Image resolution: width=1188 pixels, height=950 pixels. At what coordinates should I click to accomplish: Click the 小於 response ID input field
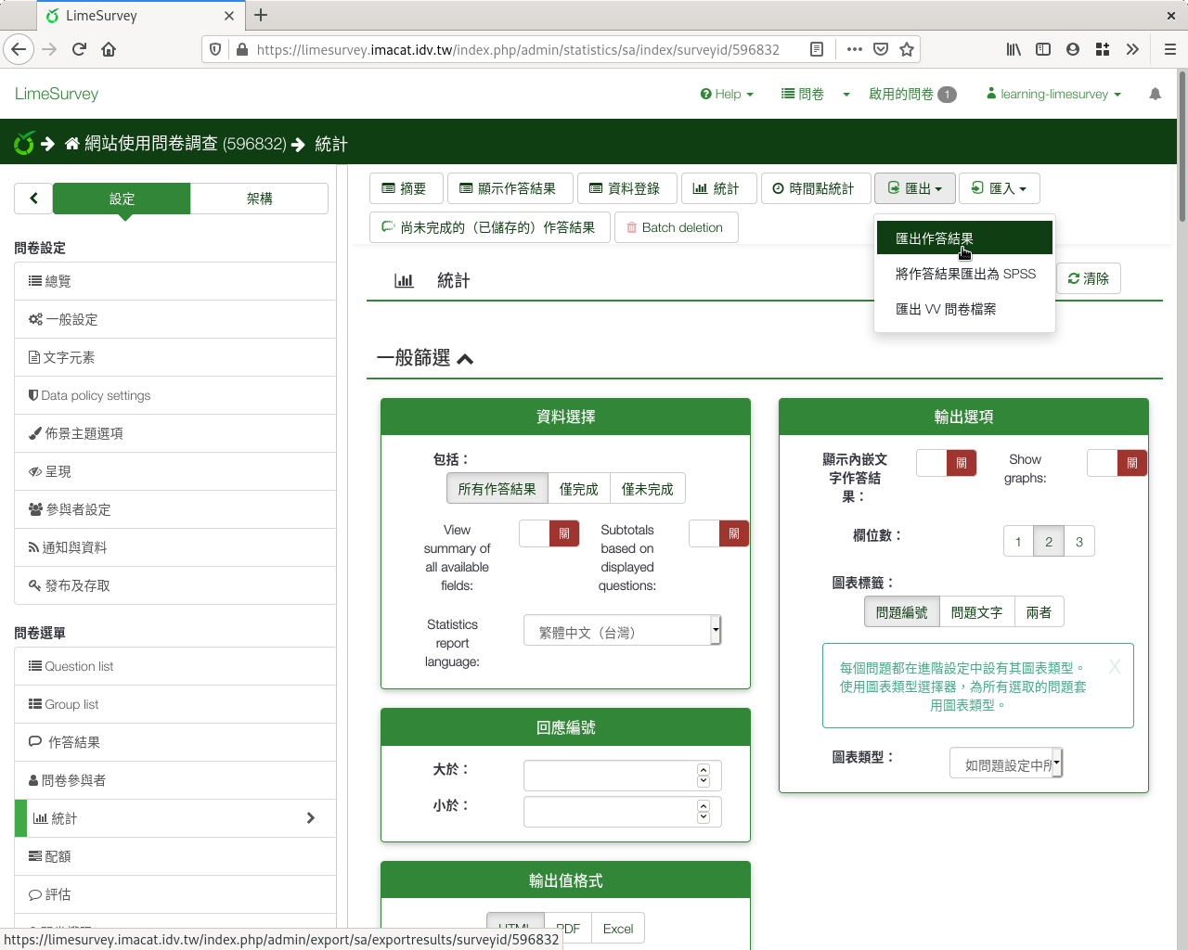point(622,812)
